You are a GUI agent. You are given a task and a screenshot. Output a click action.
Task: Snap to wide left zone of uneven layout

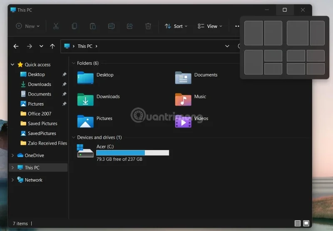pyautogui.click(x=298, y=33)
